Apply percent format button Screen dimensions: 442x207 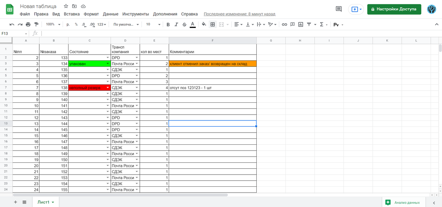[x=76, y=24]
